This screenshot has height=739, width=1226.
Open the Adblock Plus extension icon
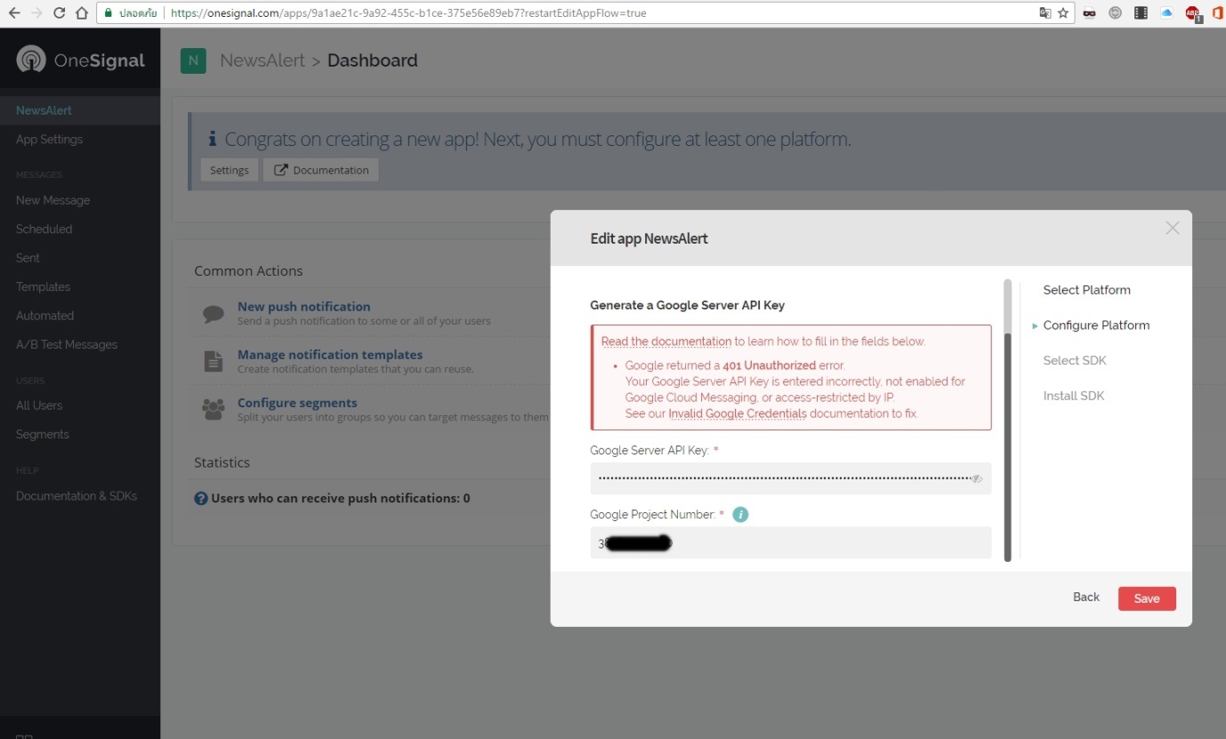(1193, 13)
